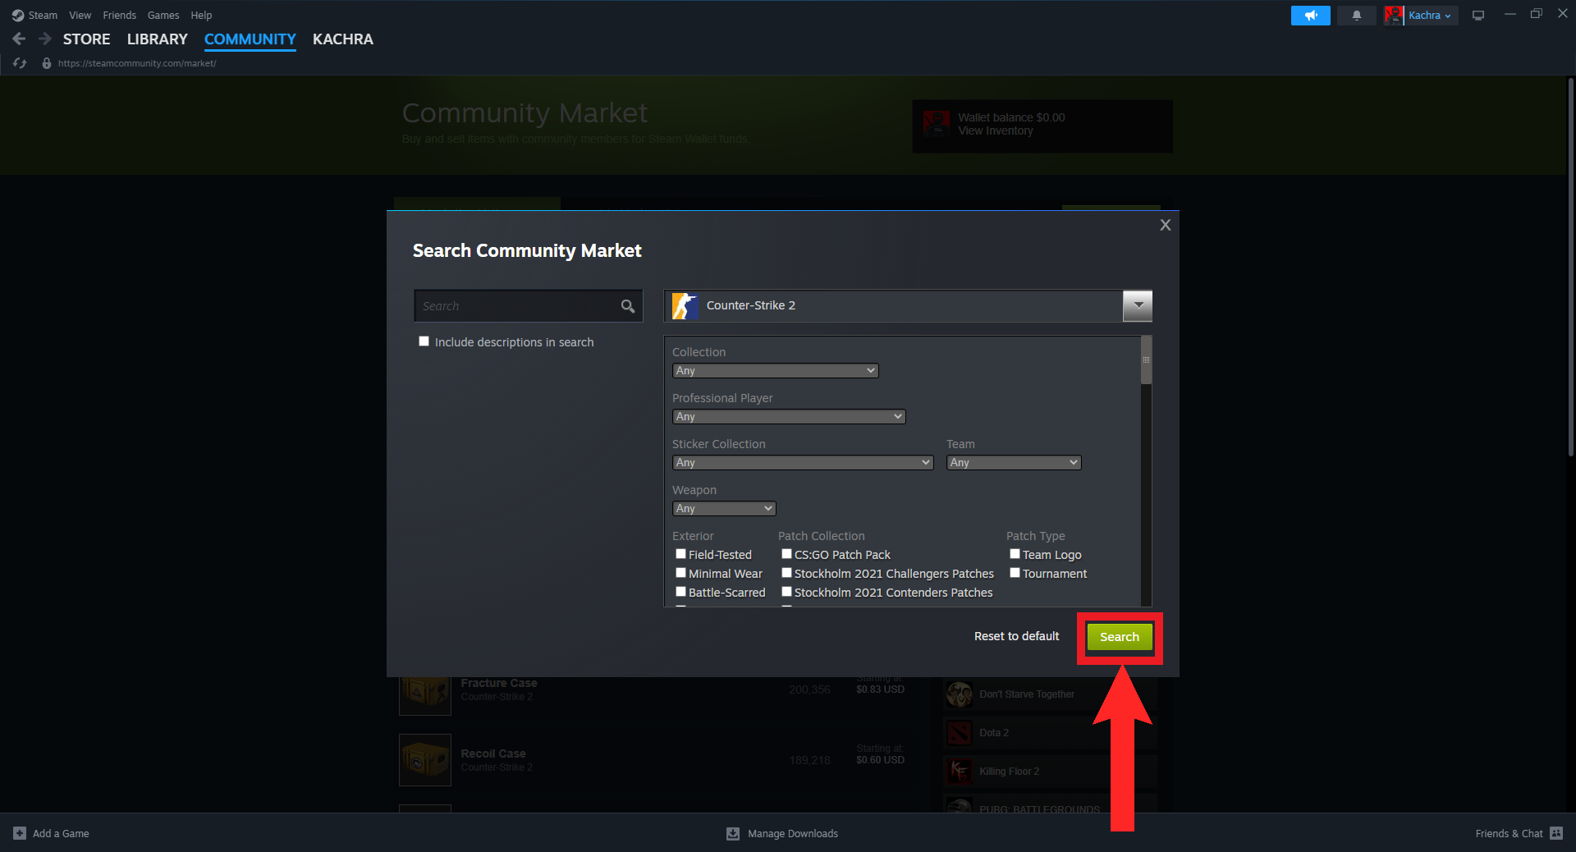Go to the STORE tab
The width and height of the screenshot is (1576, 852).
87,39
